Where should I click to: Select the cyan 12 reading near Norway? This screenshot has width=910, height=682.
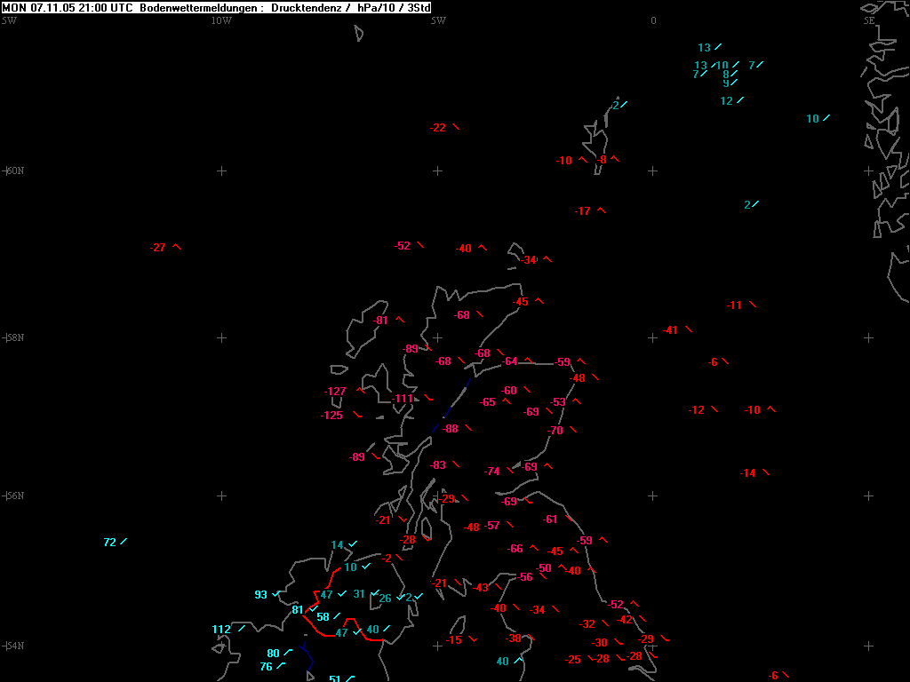tap(726, 101)
